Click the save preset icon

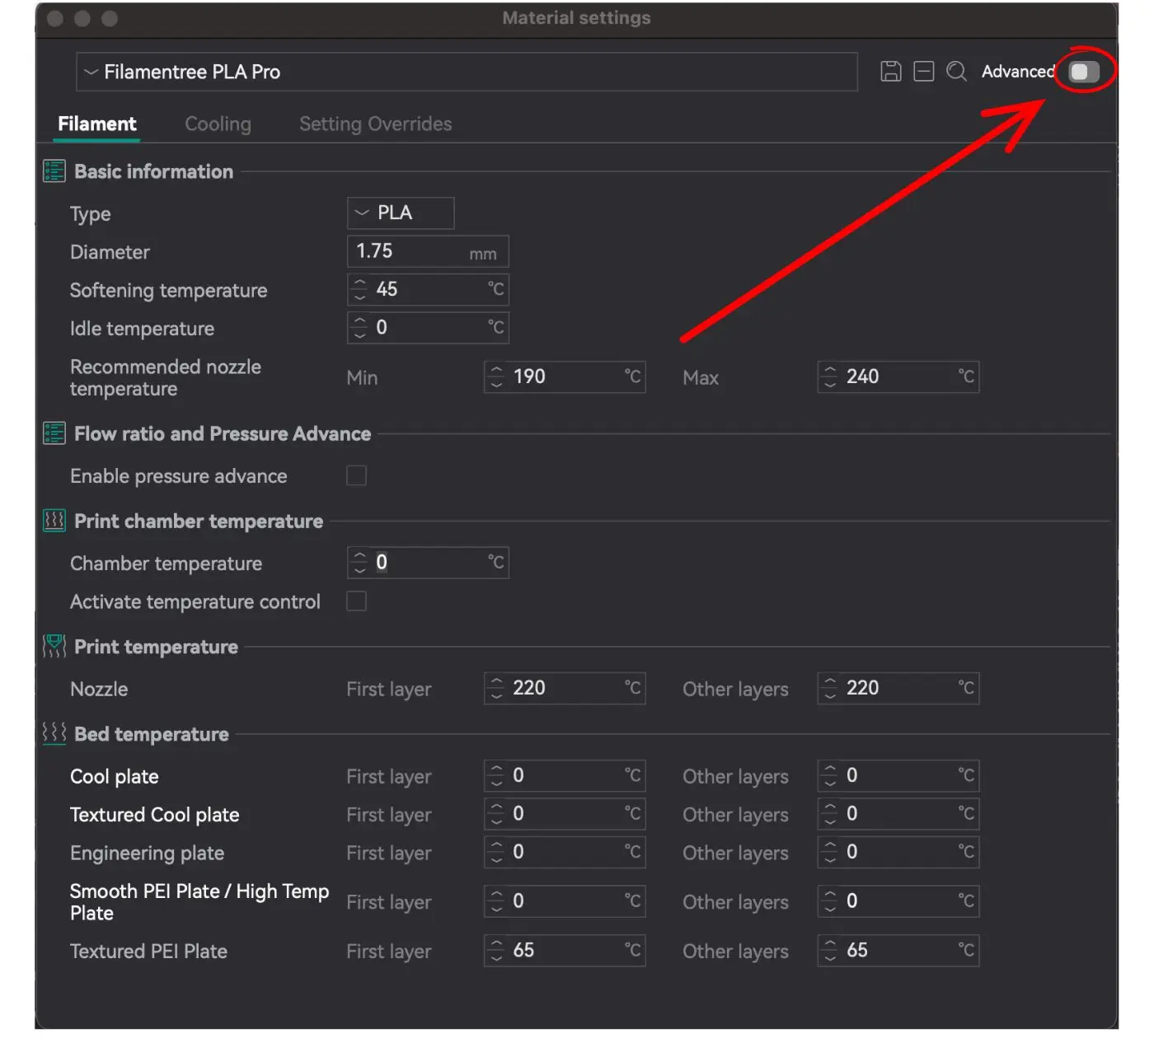pos(890,72)
